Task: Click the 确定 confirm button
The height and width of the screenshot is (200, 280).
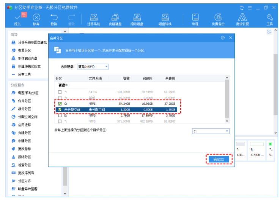Action: [x=219, y=159]
